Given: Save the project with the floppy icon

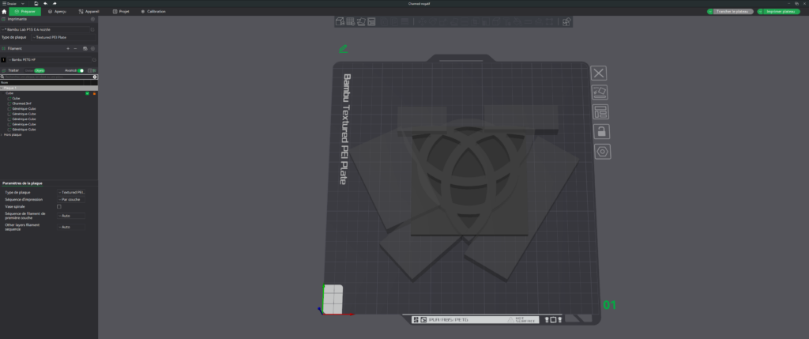Looking at the screenshot, I should [36, 4].
